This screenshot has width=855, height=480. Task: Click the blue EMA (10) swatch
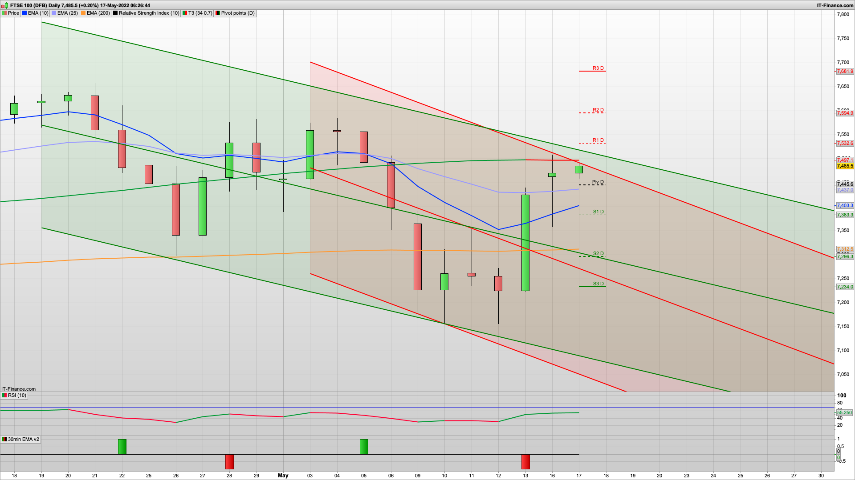(24, 13)
